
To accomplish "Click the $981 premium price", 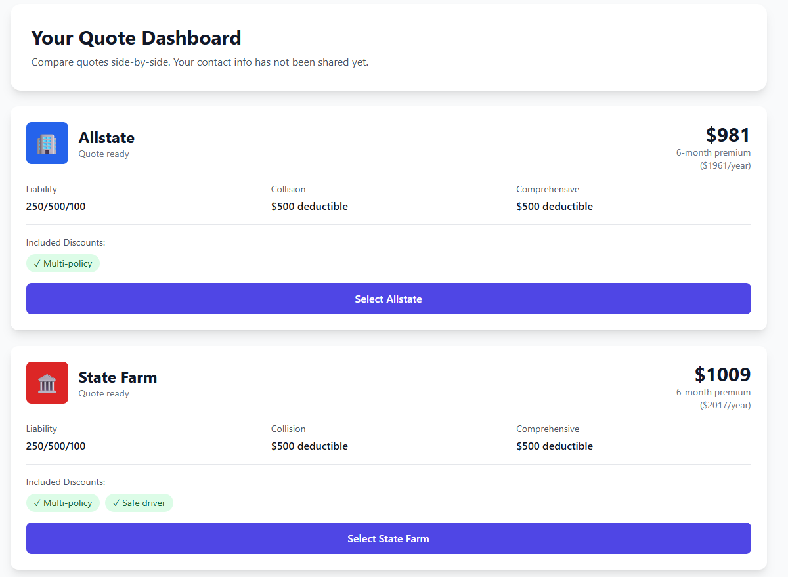I will point(728,135).
